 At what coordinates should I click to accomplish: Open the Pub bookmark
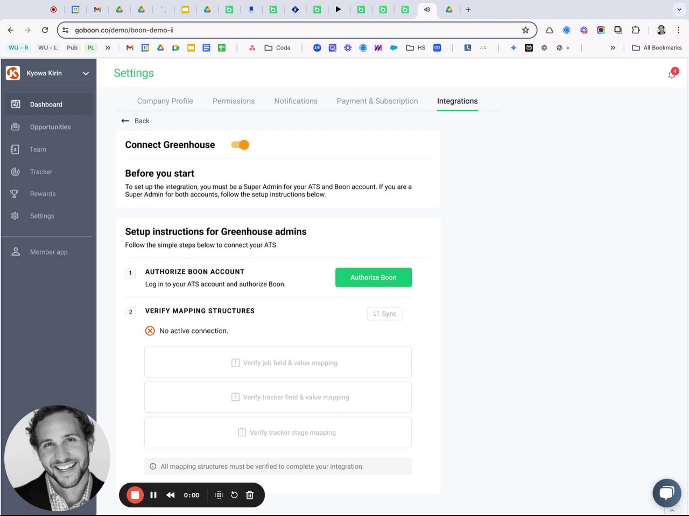pos(72,47)
